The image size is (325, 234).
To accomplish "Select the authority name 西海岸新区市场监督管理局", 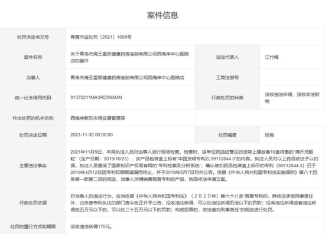I will 97,118.
